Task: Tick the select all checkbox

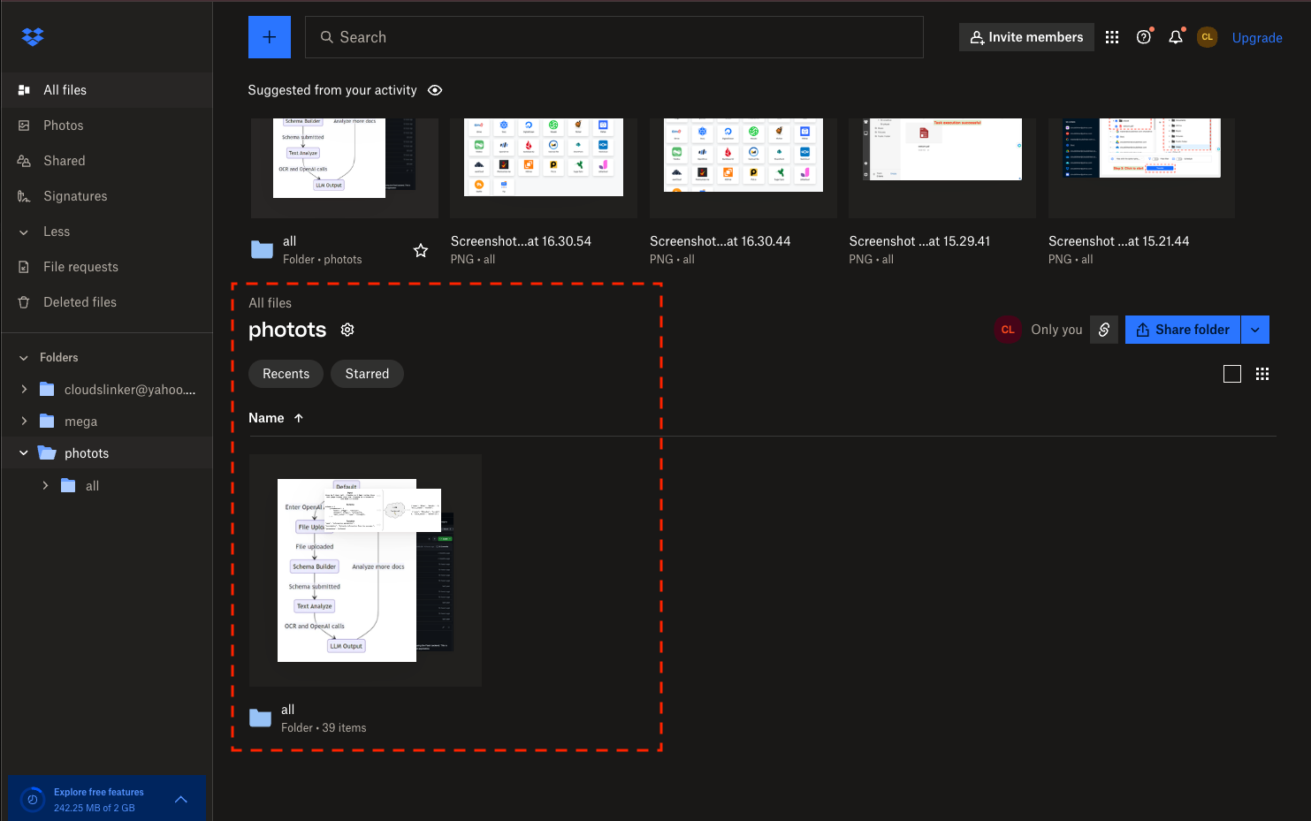Action: (x=1232, y=374)
